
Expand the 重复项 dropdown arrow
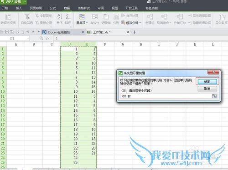click(x=87, y=23)
